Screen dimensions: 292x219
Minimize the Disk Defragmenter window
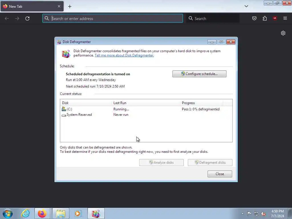click(212, 42)
